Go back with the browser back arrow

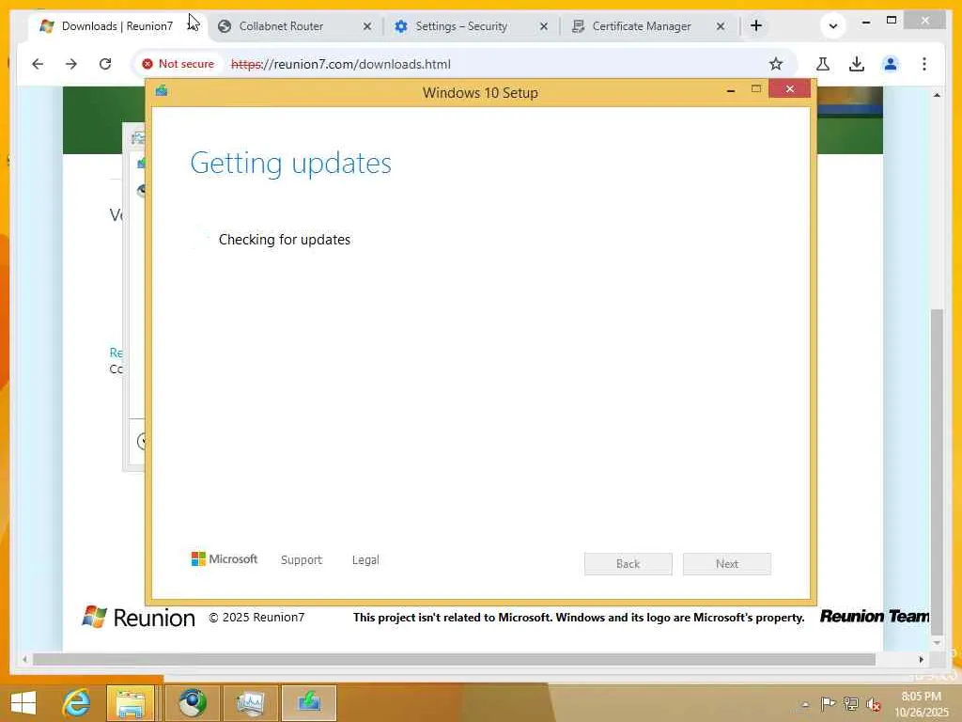click(38, 64)
